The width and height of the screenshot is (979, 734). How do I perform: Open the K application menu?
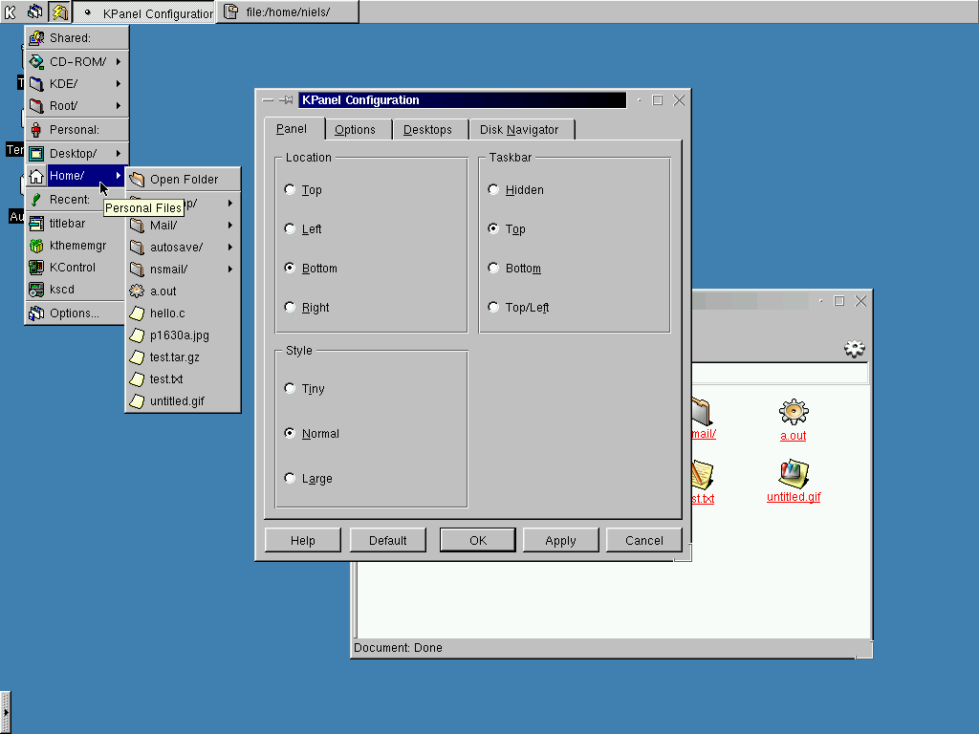[x=11, y=12]
